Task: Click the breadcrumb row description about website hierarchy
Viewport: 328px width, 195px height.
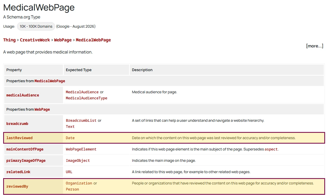Action: [x=198, y=120]
